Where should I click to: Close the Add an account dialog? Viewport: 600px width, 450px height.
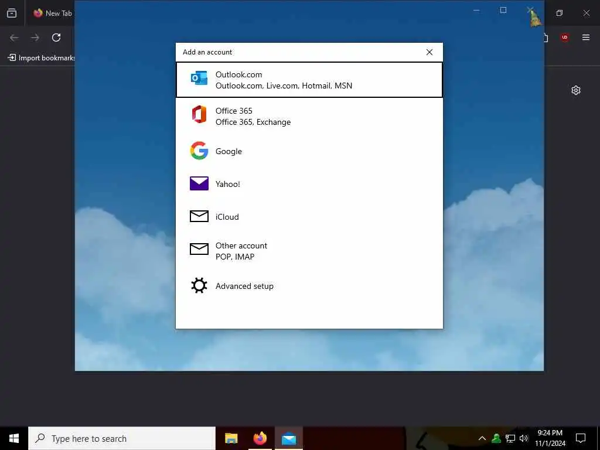(x=429, y=52)
